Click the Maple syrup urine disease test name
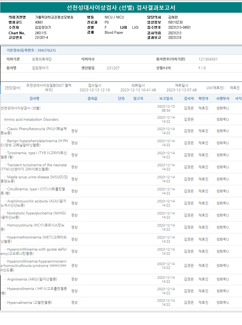Screen dimensions: 242x325 pos(34,179)
